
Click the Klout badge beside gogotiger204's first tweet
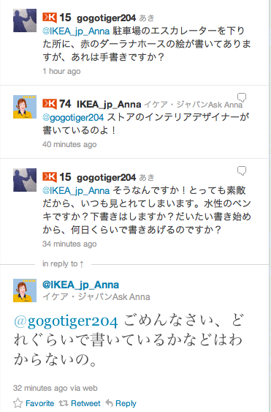[x=50, y=18]
